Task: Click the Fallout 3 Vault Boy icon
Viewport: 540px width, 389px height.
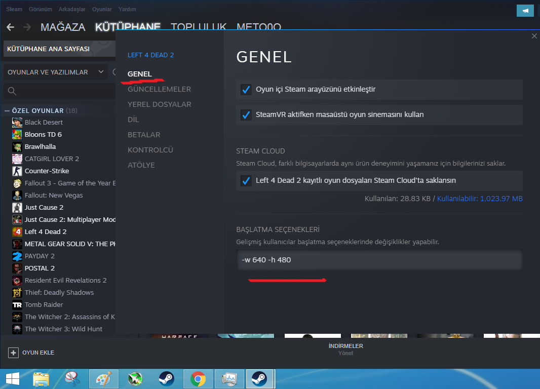Action: pyautogui.click(x=17, y=183)
